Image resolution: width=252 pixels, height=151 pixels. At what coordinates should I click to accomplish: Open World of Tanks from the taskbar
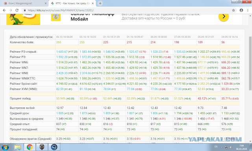tap(42, 147)
